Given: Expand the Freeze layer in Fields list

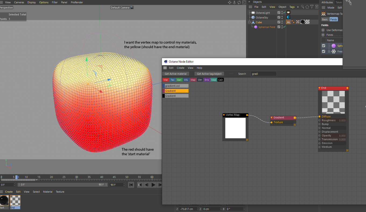Looking at the screenshot, I should pos(329,51).
